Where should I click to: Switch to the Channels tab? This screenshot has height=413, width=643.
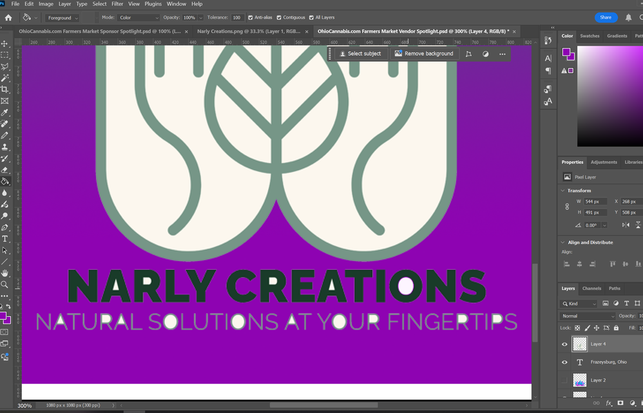pos(591,288)
